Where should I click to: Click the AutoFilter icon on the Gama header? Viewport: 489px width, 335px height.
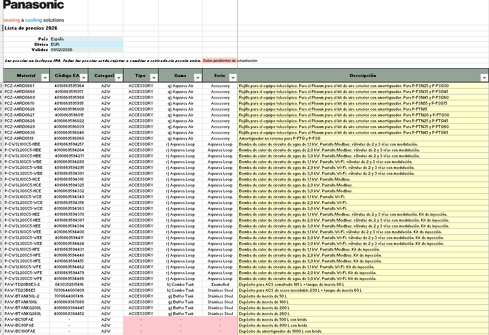click(198, 76)
